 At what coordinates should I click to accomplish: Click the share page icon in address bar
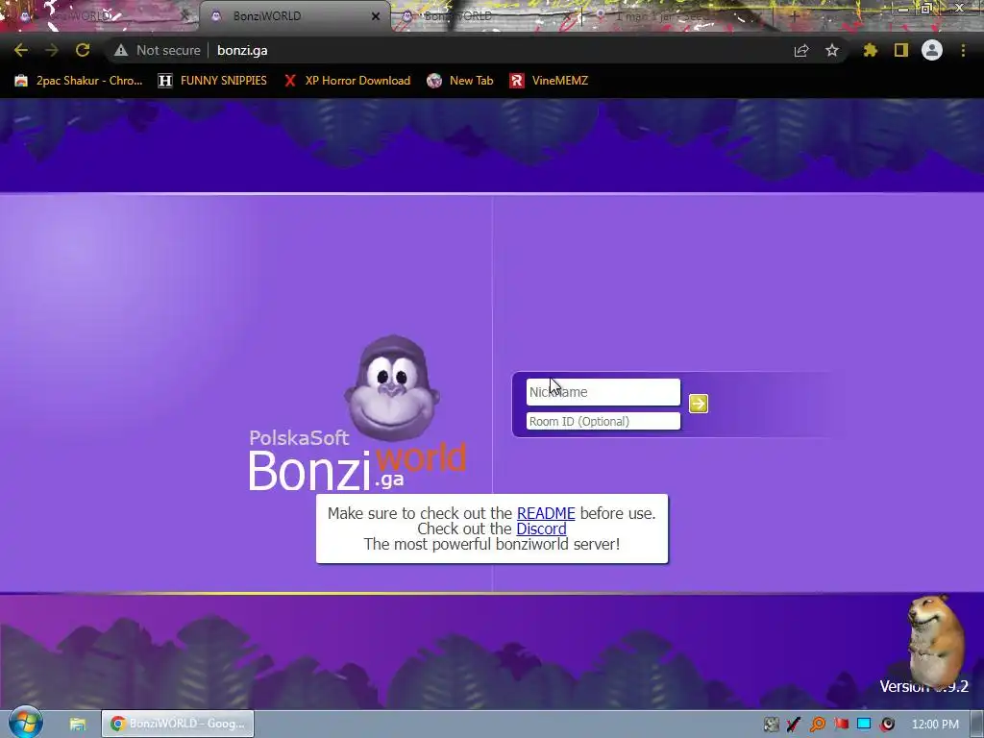point(800,50)
